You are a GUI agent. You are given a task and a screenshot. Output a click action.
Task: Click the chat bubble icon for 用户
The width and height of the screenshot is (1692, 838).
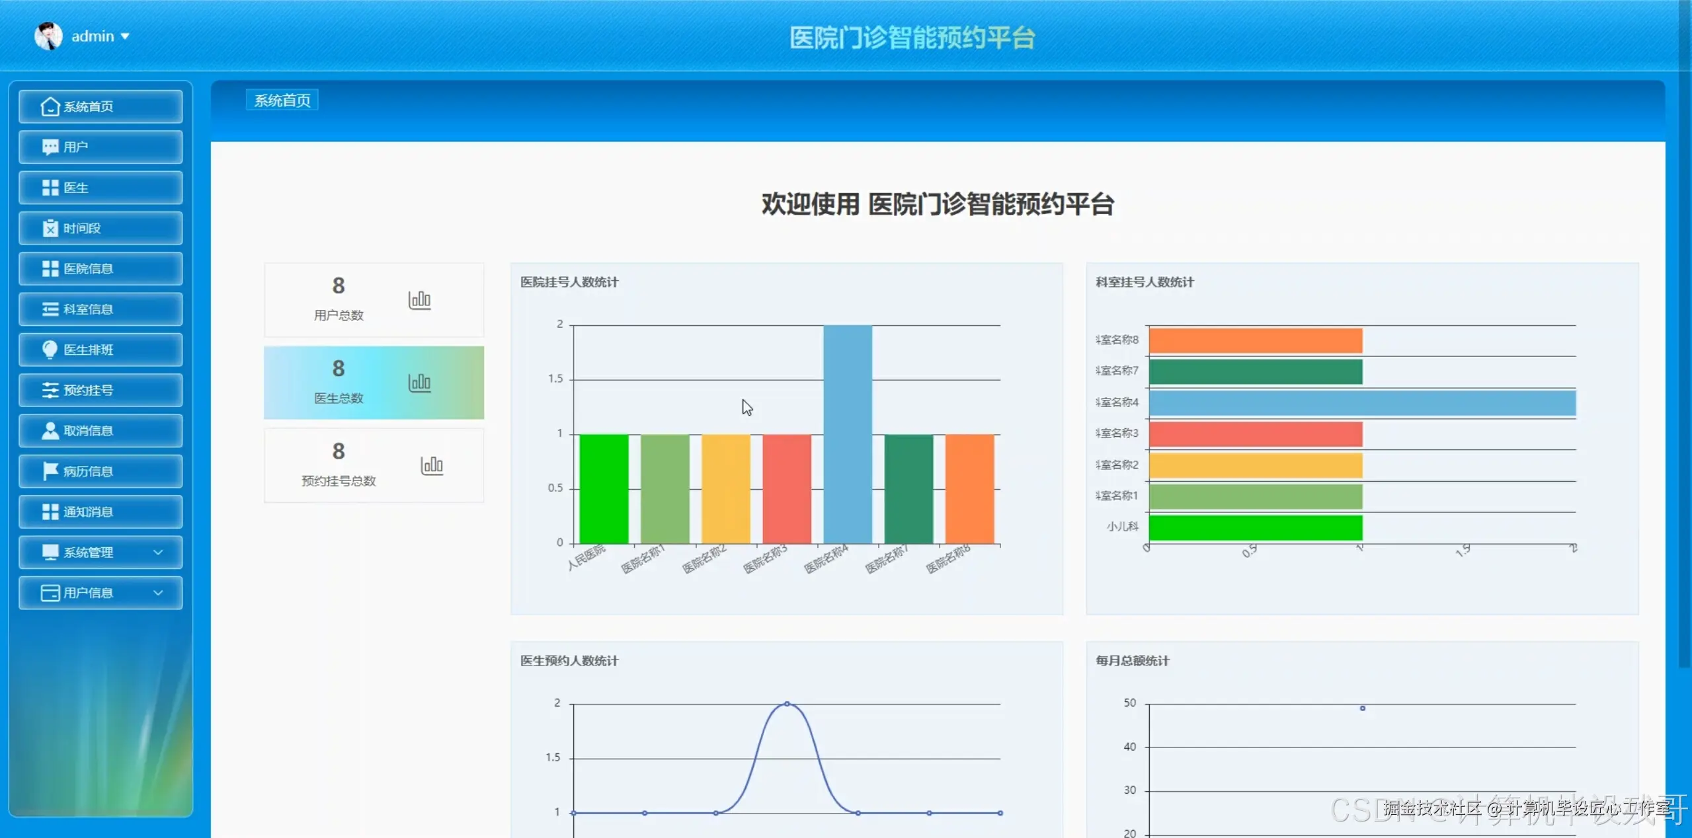pyautogui.click(x=50, y=147)
